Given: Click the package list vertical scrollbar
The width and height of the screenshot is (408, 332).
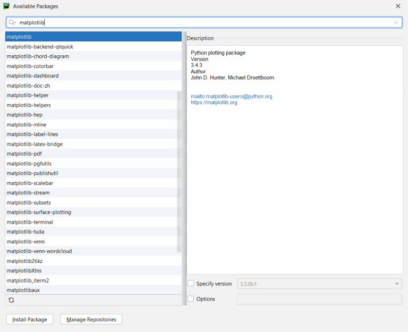Looking at the screenshot, I should click(x=179, y=170).
